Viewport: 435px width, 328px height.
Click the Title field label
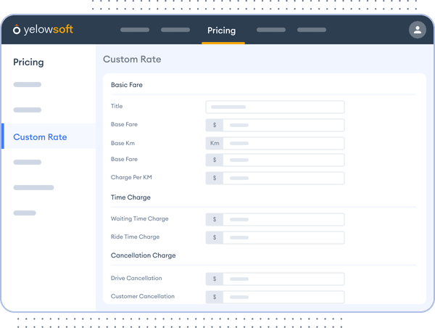(x=117, y=106)
